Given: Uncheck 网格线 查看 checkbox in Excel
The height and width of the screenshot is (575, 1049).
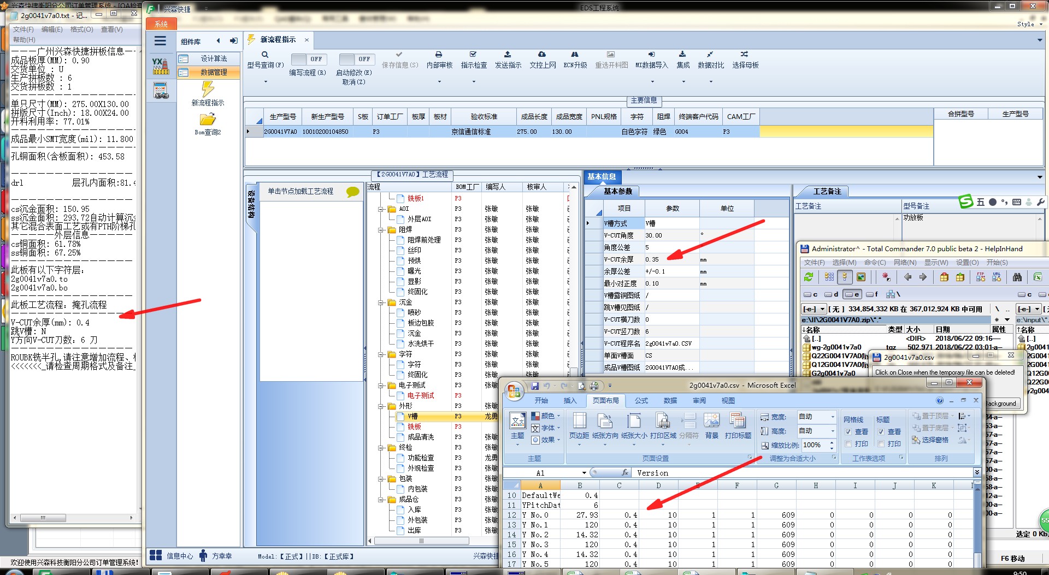Looking at the screenshot, I should coord(848,432).
